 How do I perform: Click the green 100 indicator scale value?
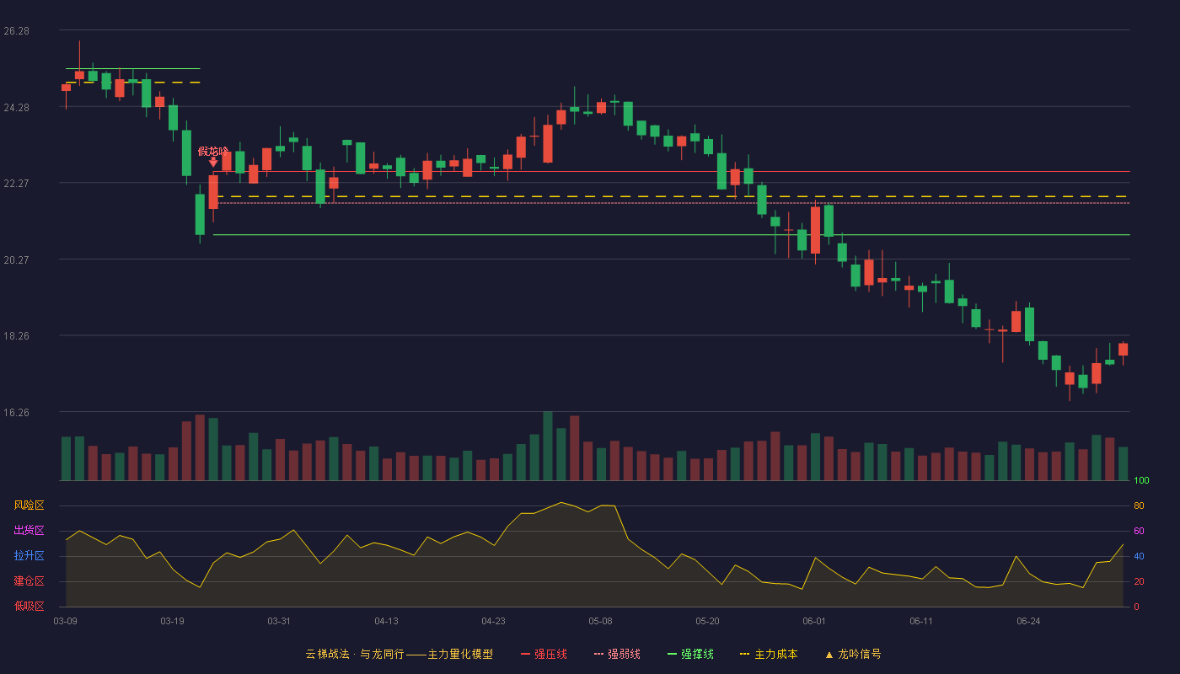1141,481
